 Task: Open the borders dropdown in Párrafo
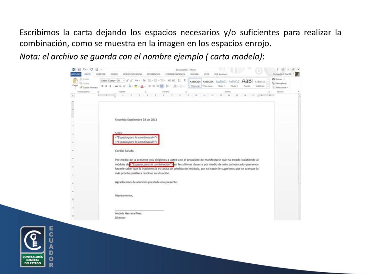(184, 86)
